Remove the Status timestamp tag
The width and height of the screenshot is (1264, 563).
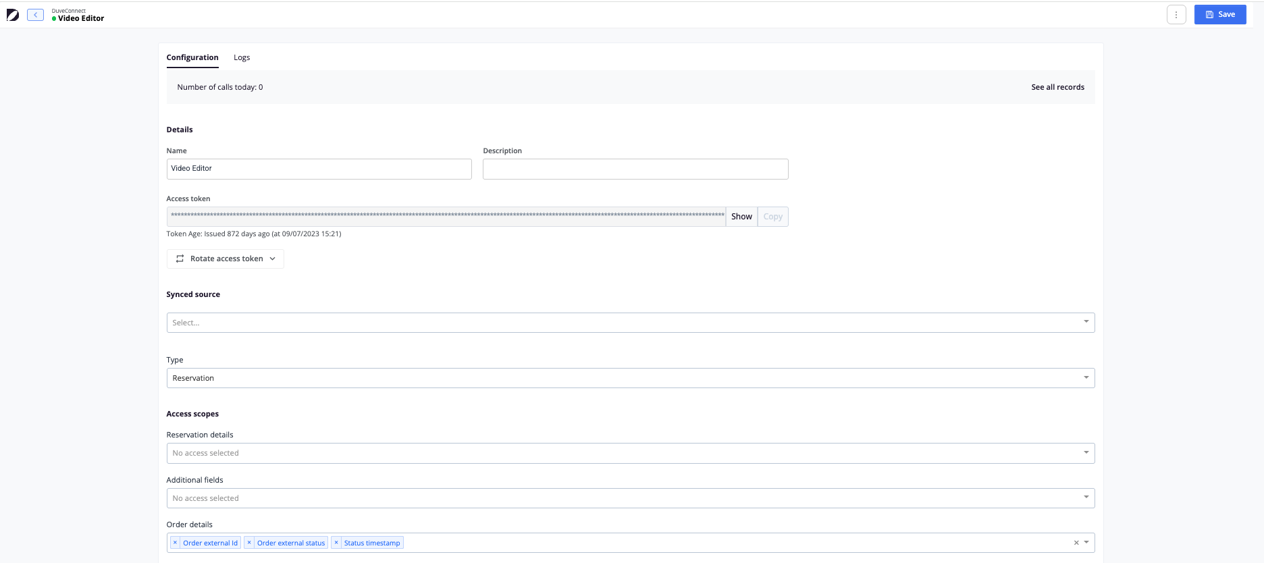point(336,543)
